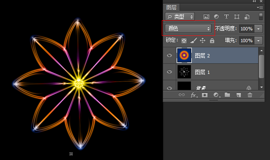This screenshot has width=270, height=160.
Task: Click the 填充 100% value field
Action: (247, 41)
